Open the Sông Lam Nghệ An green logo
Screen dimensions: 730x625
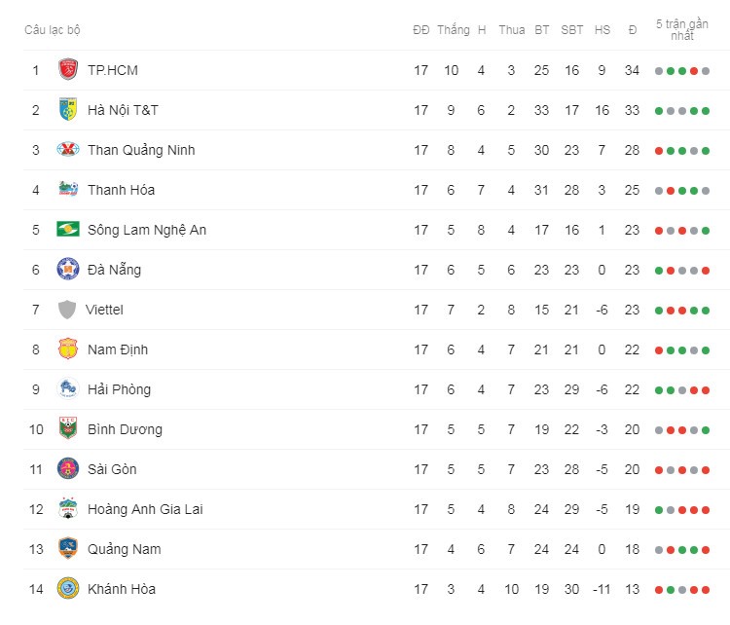pyautogui.click(x=68, y=229)
